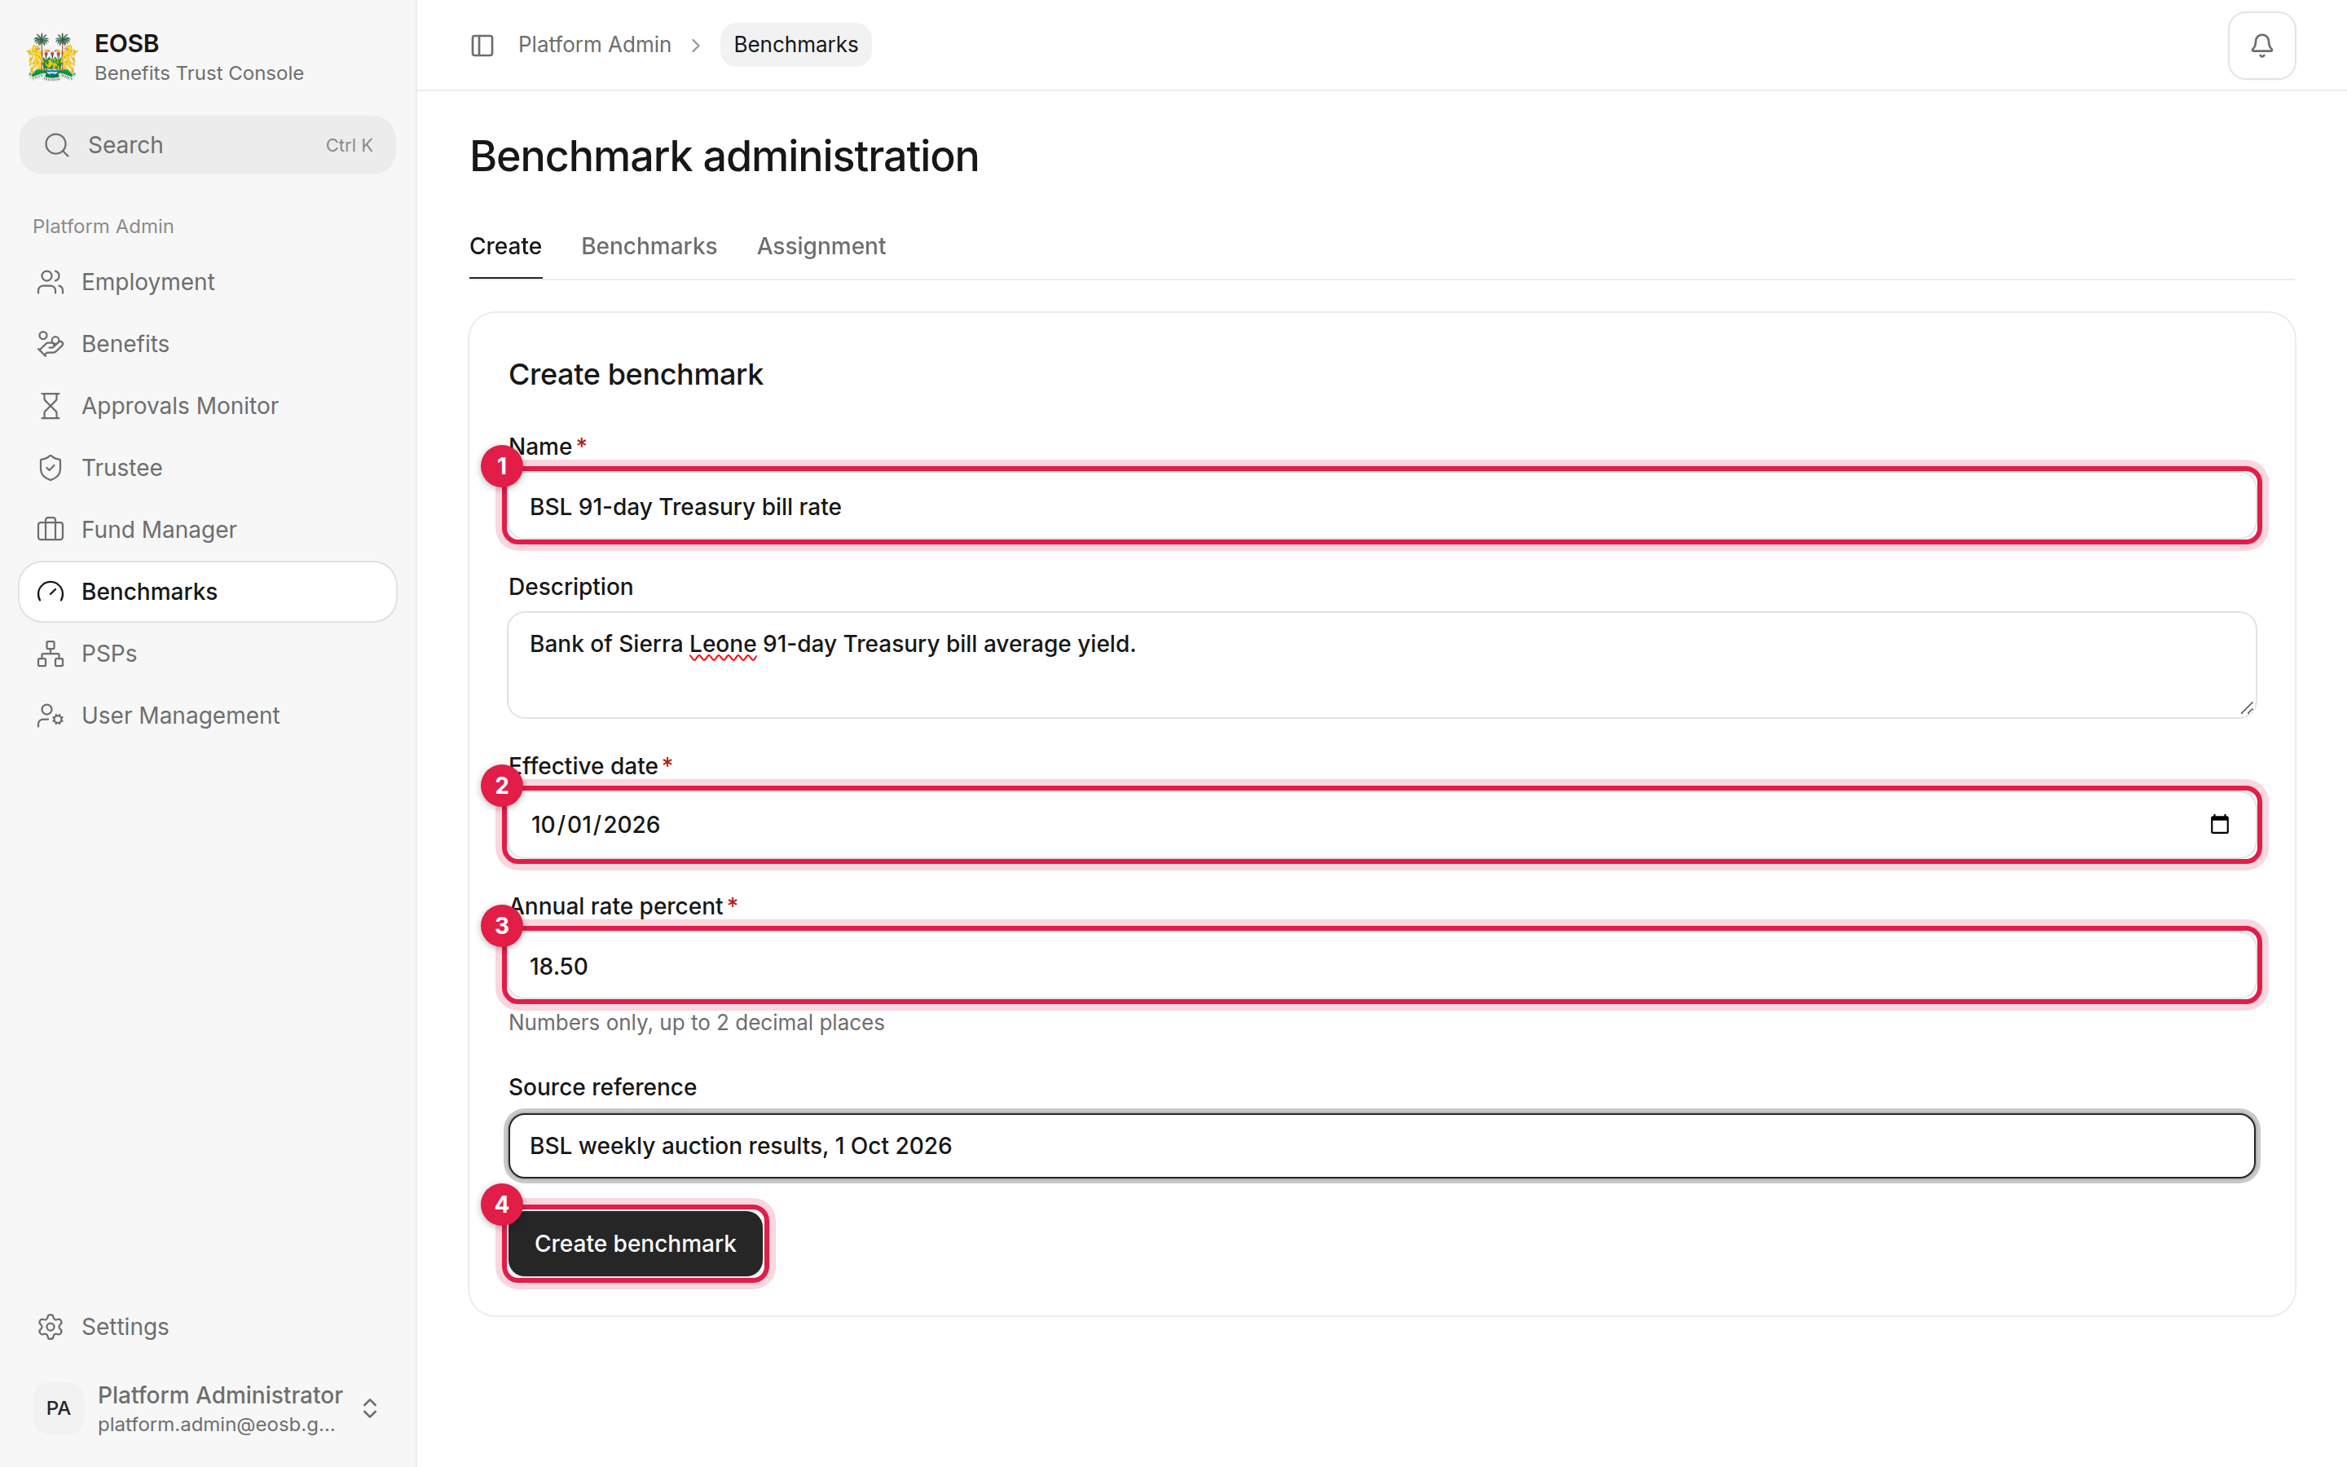The image size is (2347, 1467).
Task: Switch to the Assignment tab
Action: [x=821, y=246]
